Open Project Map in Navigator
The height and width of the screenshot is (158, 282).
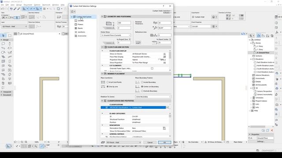pos(259,36)
